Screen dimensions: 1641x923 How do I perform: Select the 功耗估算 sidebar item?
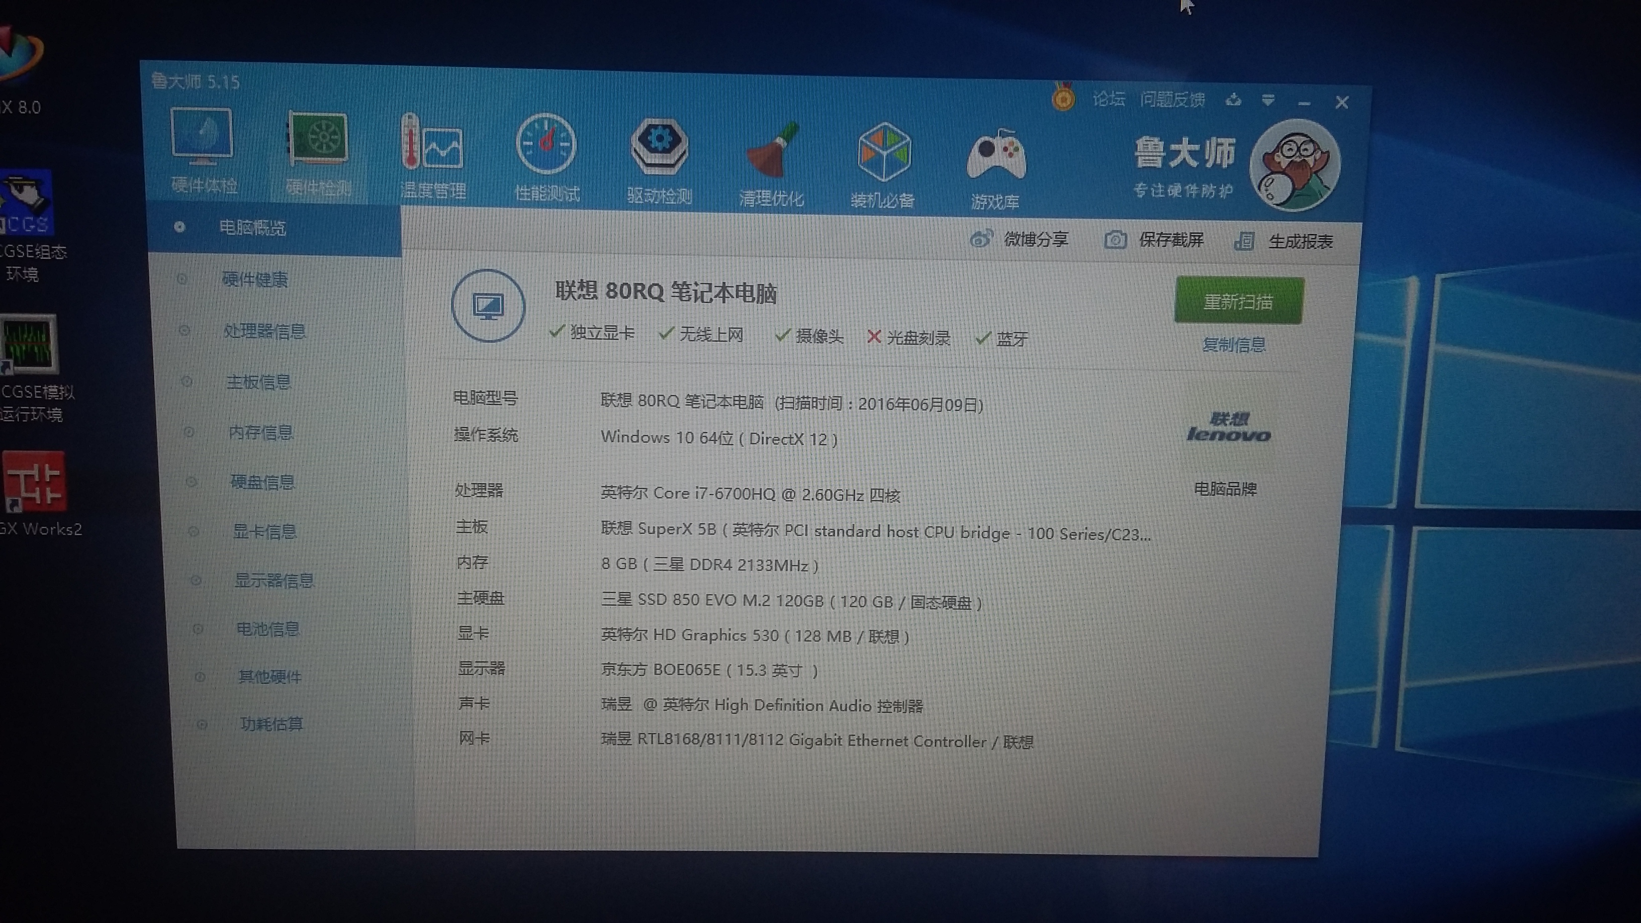(271, 723)
